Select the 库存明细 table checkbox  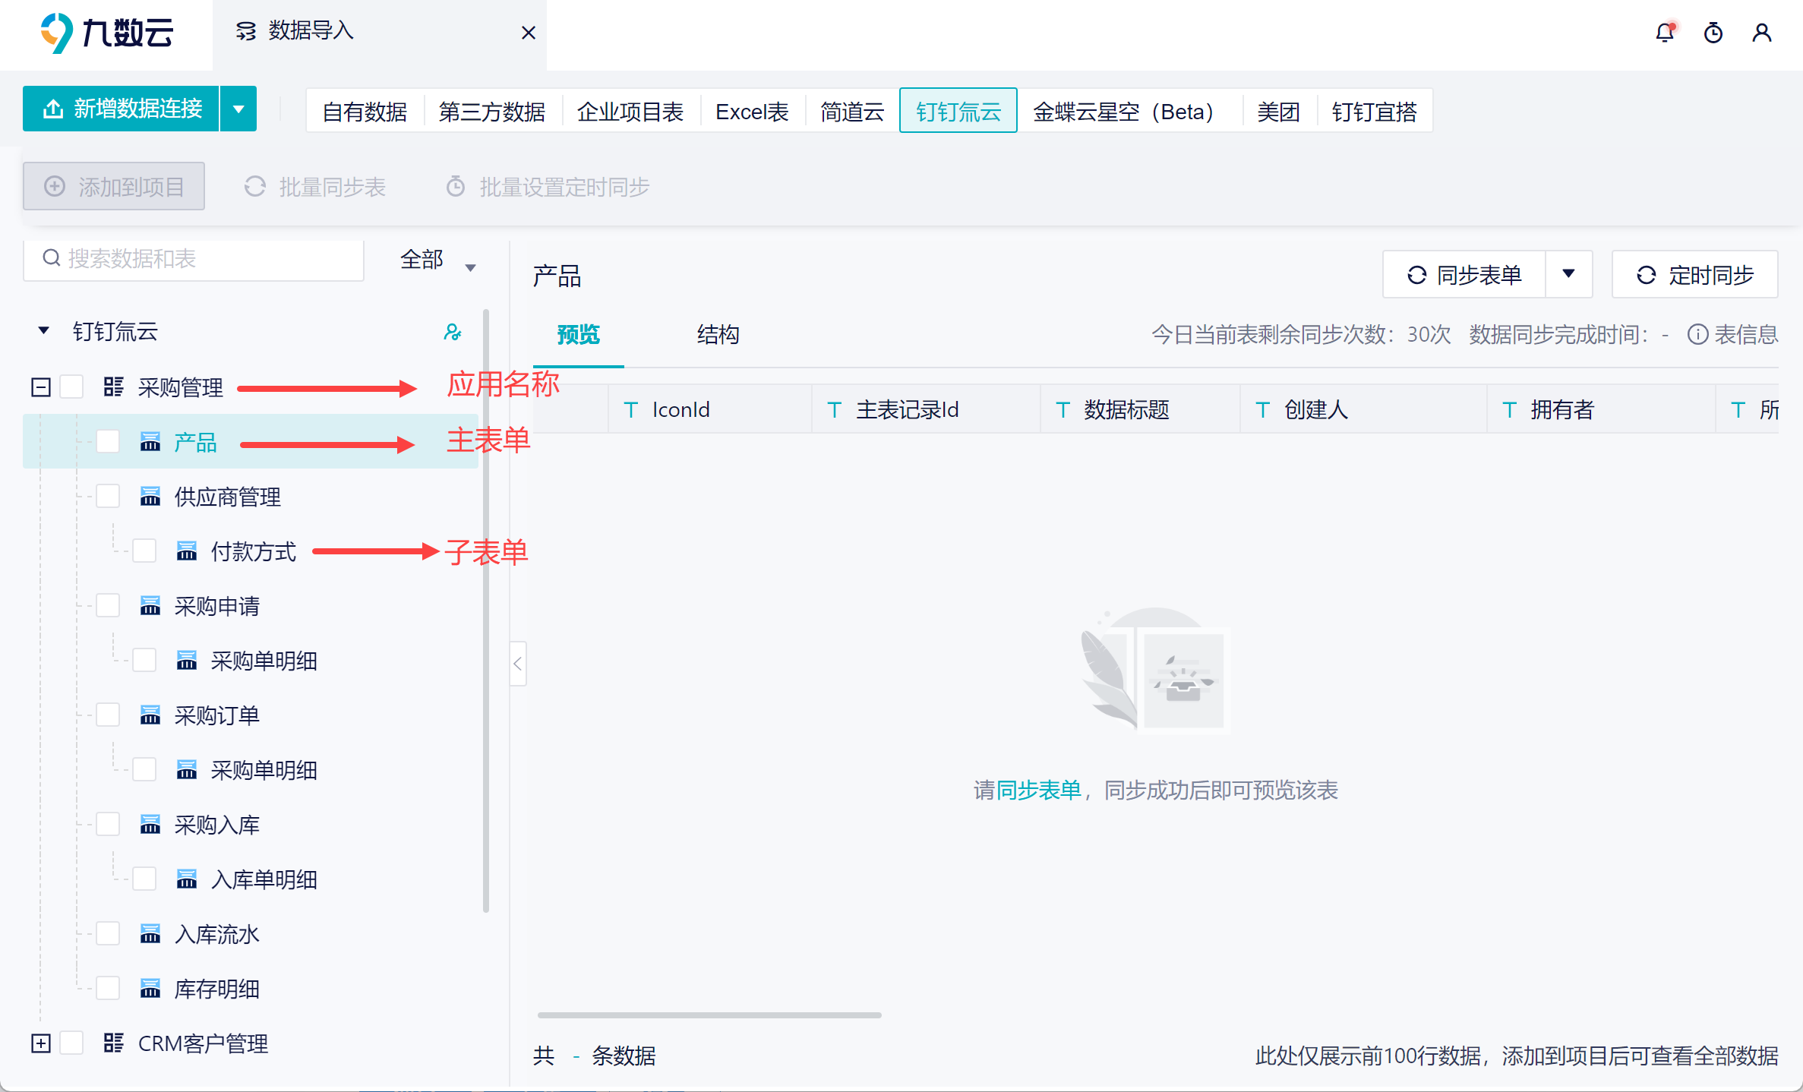pyautogui.click(x=108, y=989)
